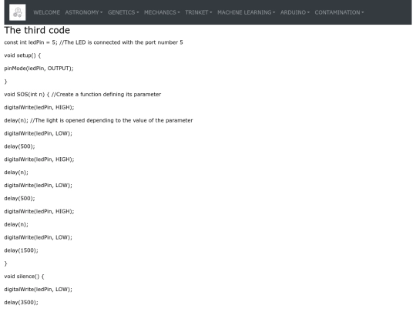
Task: Expand the CONTAMINATION dropdown menu
Action: tap(339, 12)
